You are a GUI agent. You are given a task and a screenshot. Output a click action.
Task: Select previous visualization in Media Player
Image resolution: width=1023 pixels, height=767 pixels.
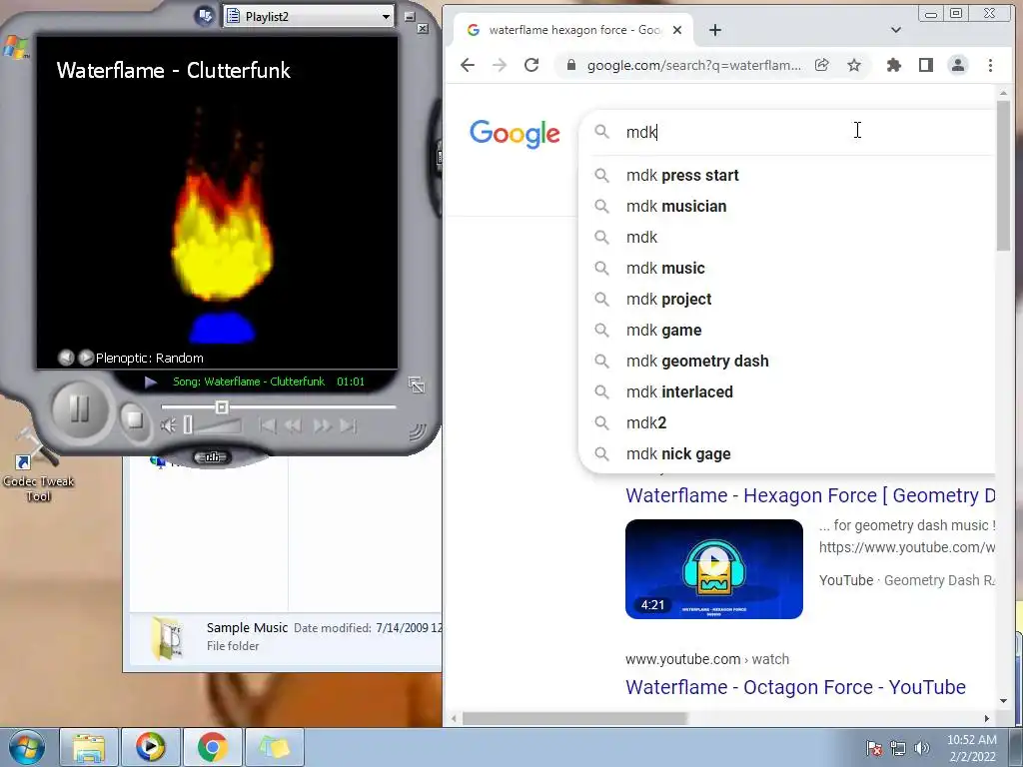pos(66,358)
